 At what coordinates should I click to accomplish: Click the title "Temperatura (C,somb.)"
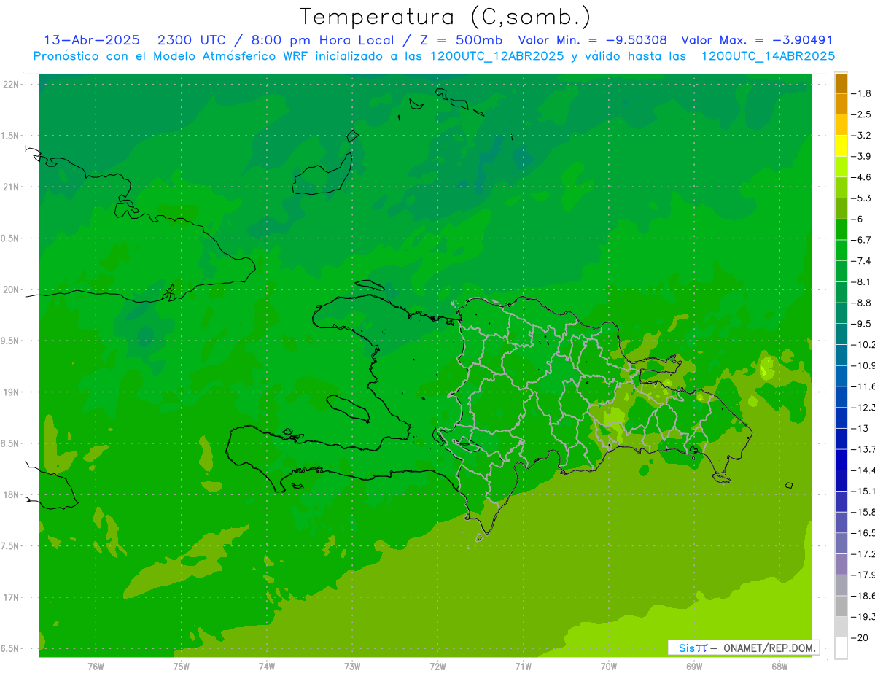pos(446,18)
